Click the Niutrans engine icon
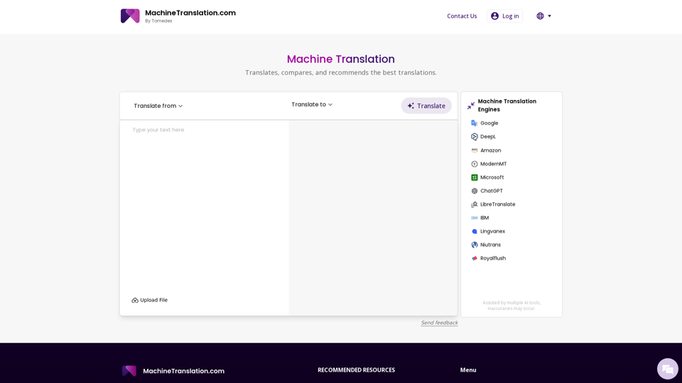The width and height of the screenshot is (682, 383). point(474,245)
